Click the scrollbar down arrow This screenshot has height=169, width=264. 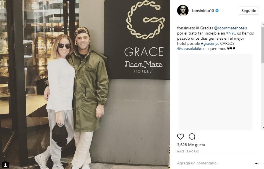coord(263,127)
